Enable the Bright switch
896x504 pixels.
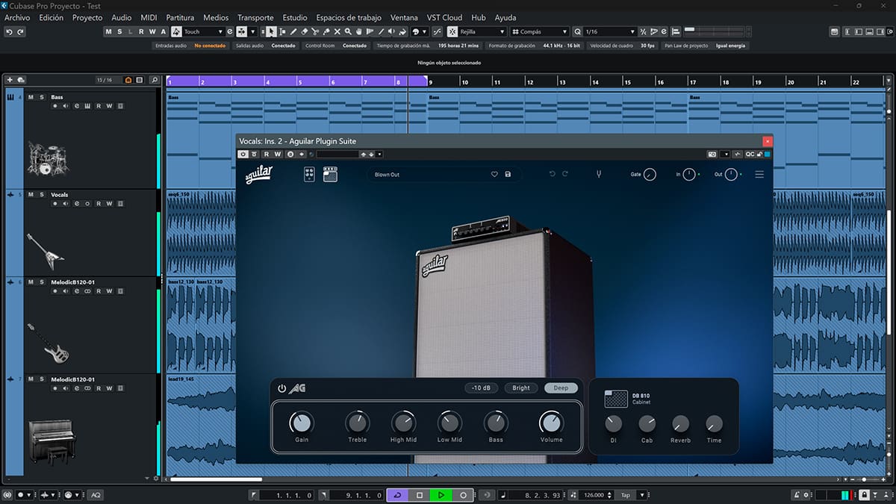(521, 388)
